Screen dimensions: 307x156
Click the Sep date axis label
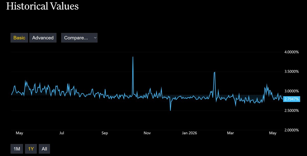(105, 133)
